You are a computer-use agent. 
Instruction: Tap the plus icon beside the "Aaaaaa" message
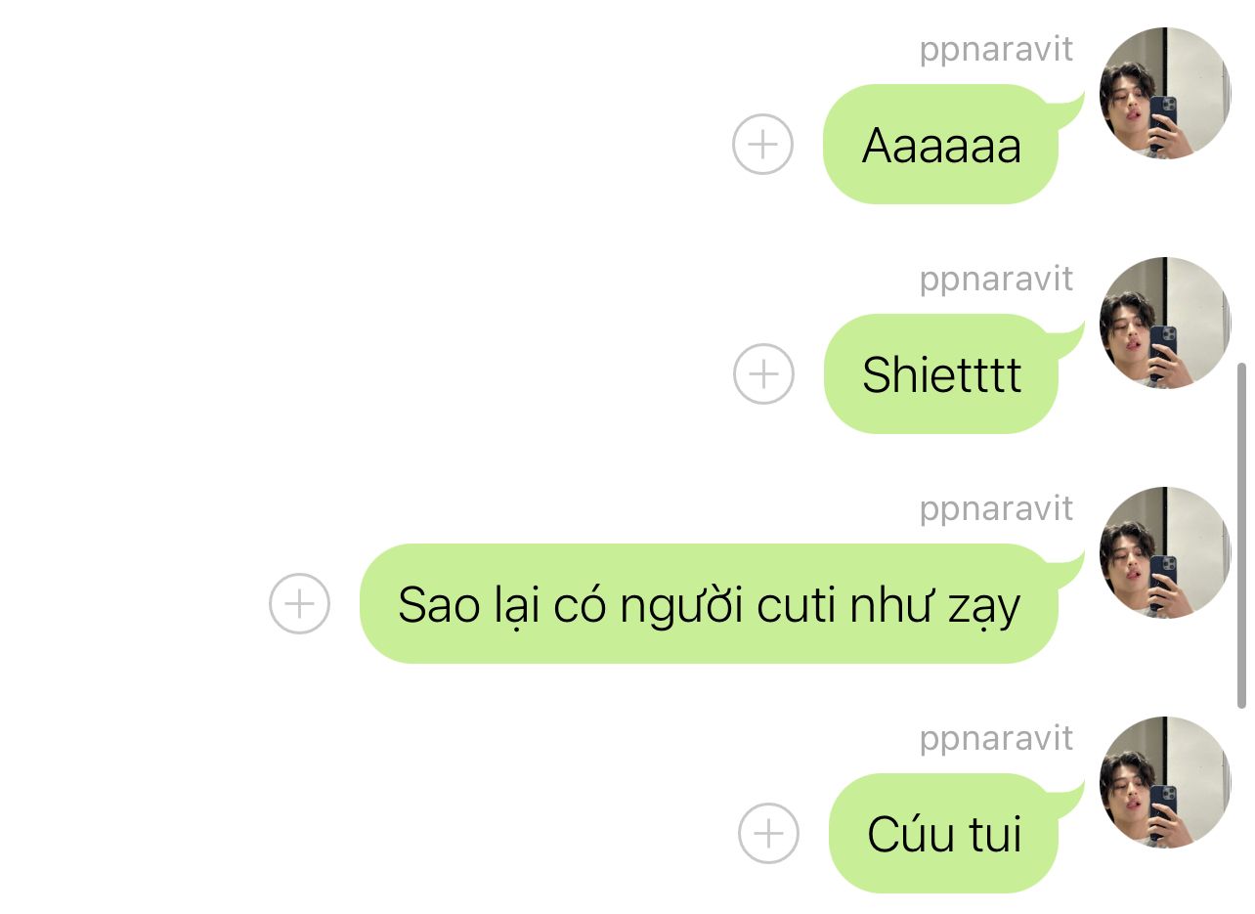[x=762, y=145]
